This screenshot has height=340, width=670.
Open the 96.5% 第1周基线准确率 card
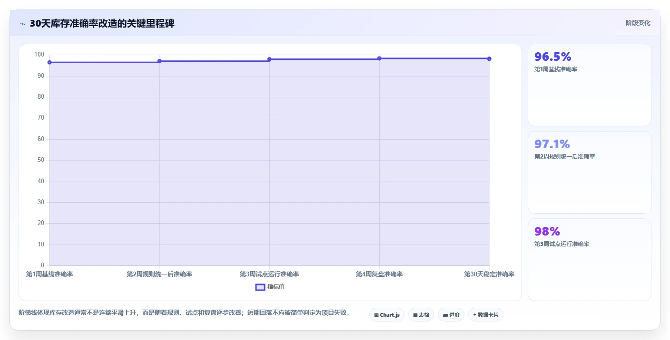tap(590, 85)
